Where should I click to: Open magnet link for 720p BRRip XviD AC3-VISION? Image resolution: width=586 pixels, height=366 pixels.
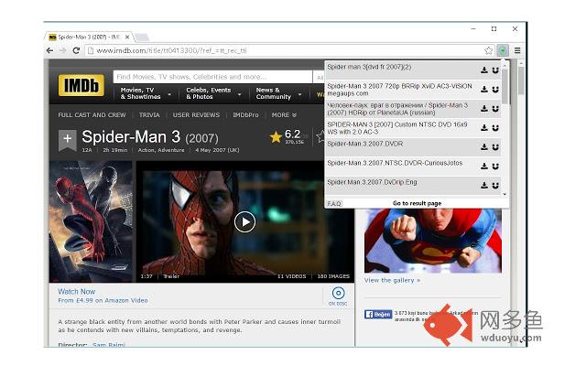coord(495,90)
